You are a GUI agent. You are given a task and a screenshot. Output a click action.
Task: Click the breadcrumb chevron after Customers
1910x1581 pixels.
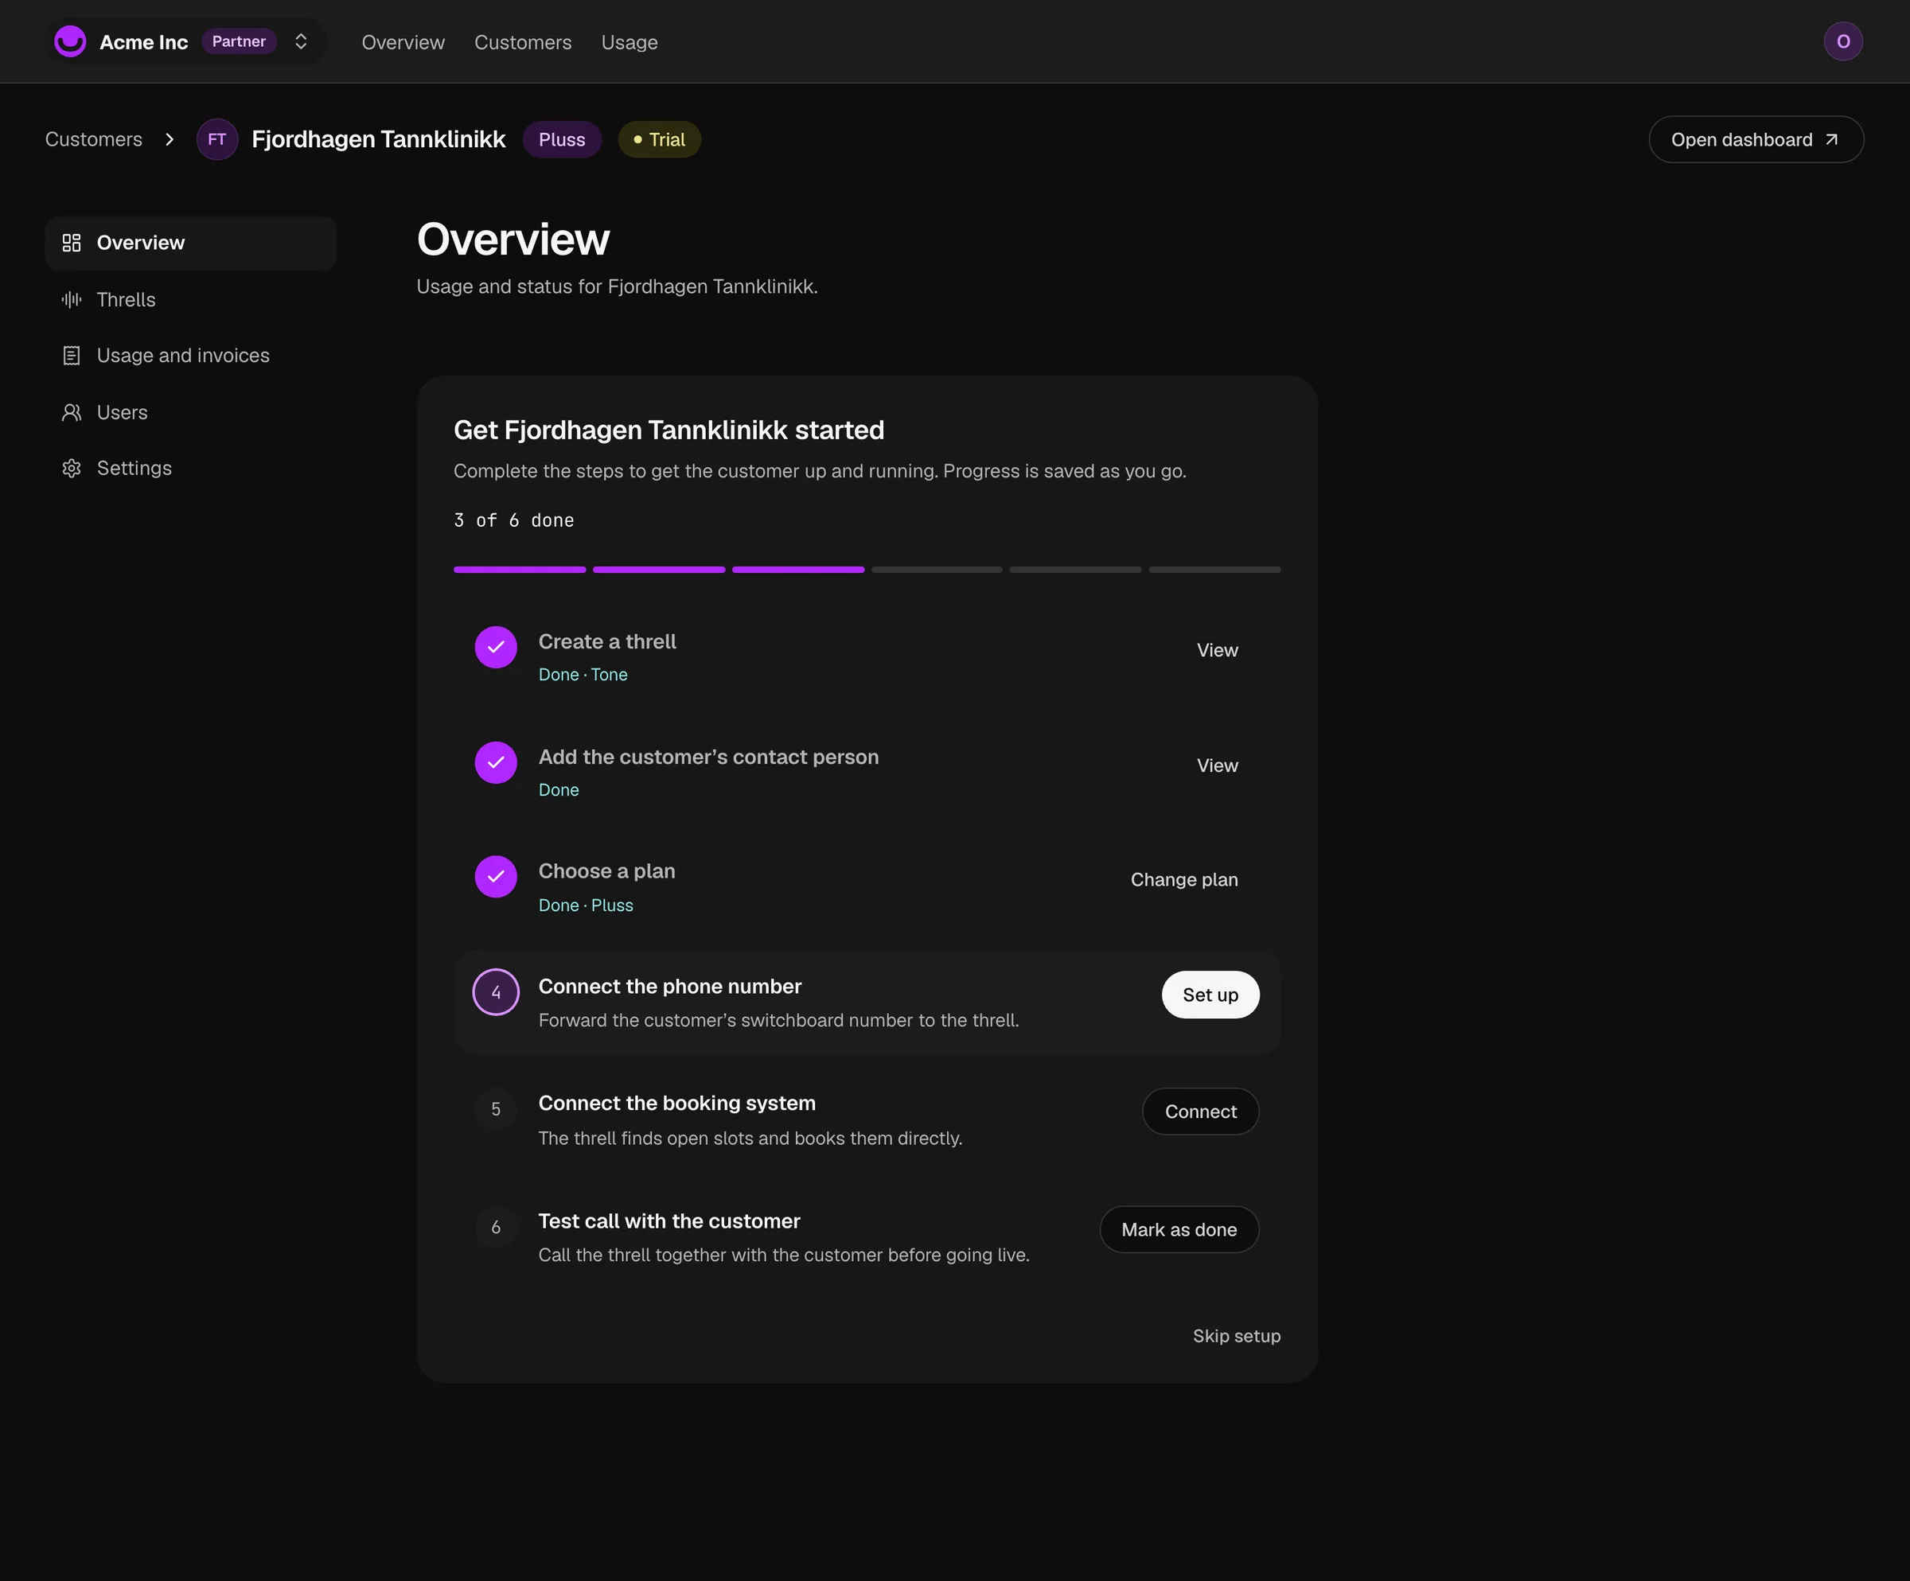(x=170, y=139)
